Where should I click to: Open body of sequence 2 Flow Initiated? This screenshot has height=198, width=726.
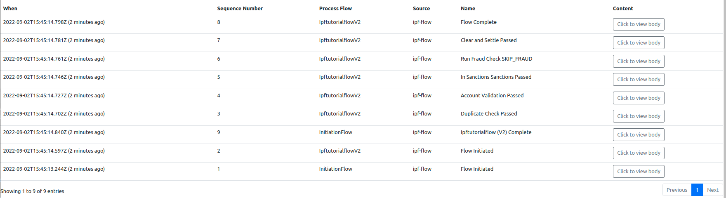click(638, 153)
